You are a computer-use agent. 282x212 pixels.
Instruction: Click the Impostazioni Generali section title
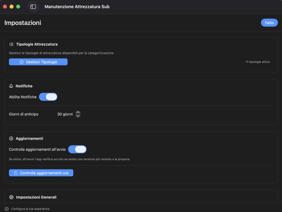pyautogui.click(x=36, y=197)
